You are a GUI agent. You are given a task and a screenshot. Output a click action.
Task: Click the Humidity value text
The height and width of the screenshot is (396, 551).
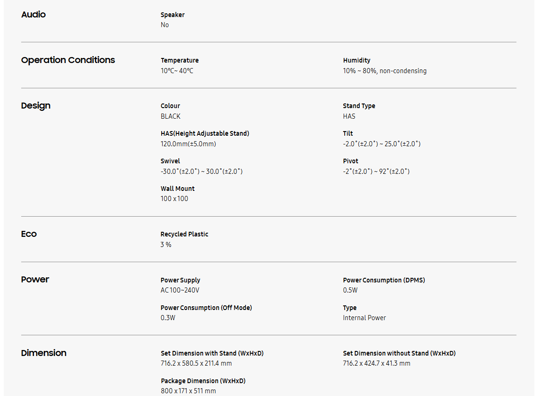(385, 71)
